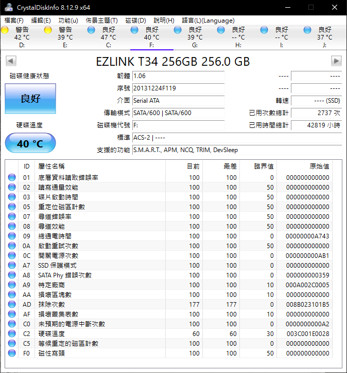Click power on count 2737 次
Image resolution: width=347 pixels, height=373 pixels.
point(317,113)
